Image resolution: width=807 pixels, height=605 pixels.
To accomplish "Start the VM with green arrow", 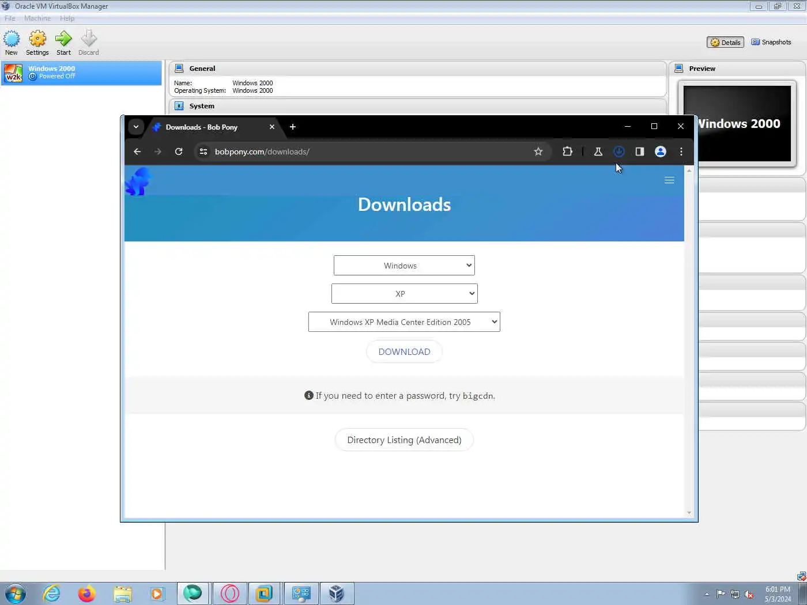I will [x=63, y=43].
